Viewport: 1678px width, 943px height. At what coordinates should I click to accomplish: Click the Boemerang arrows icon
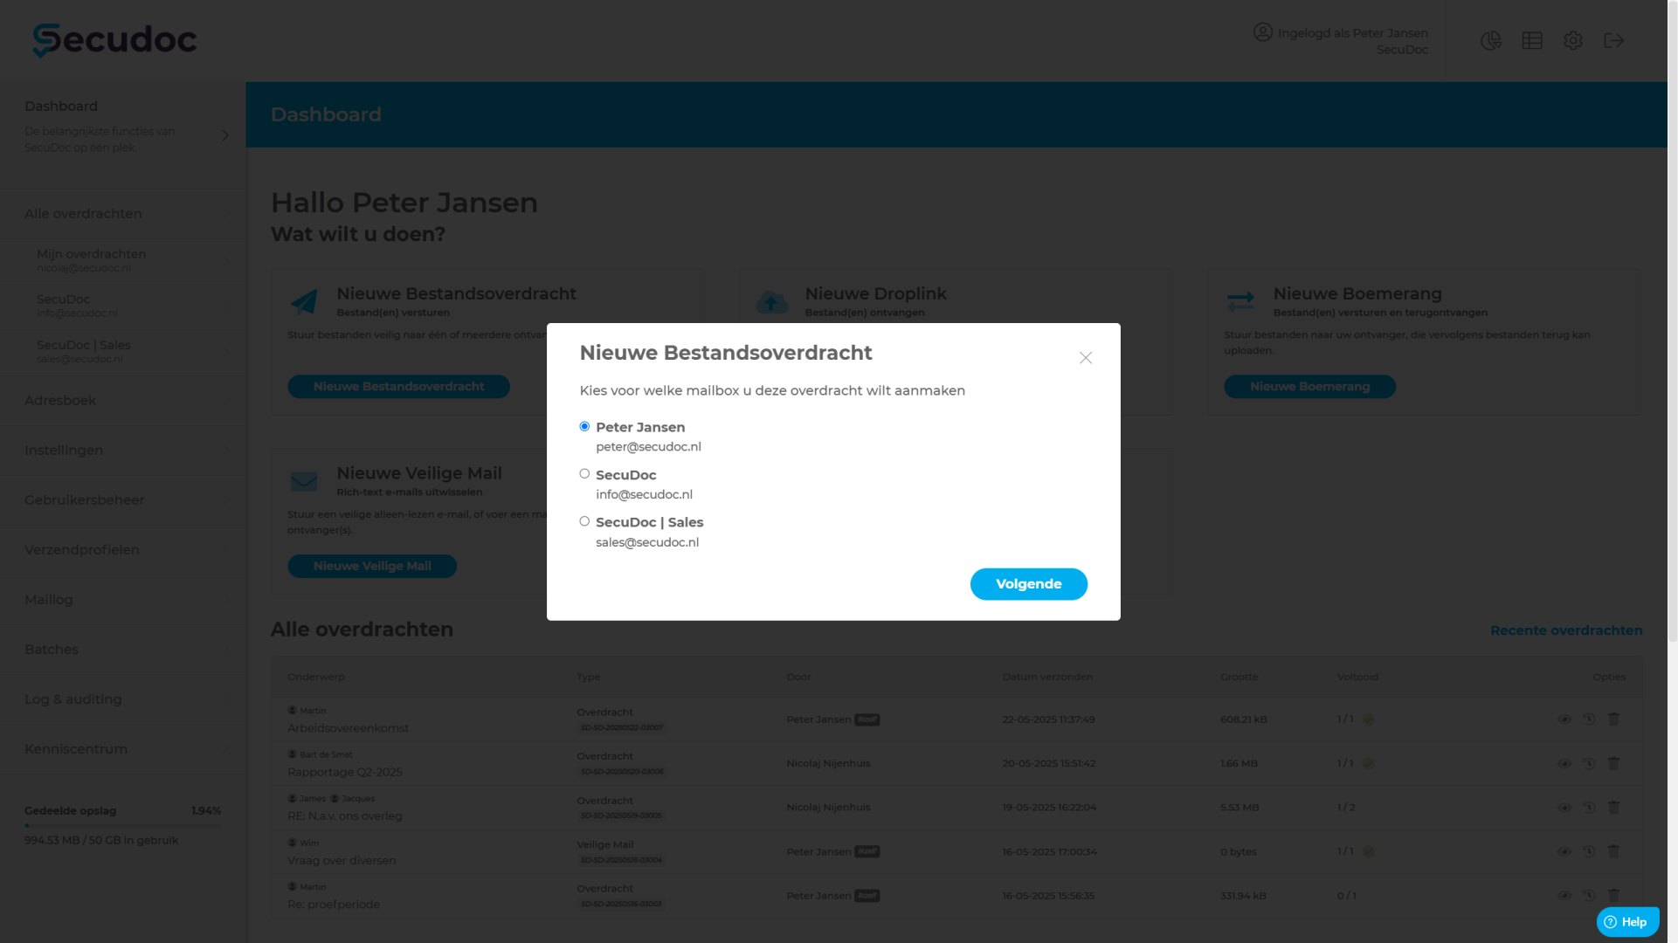tap(1240, 302)
